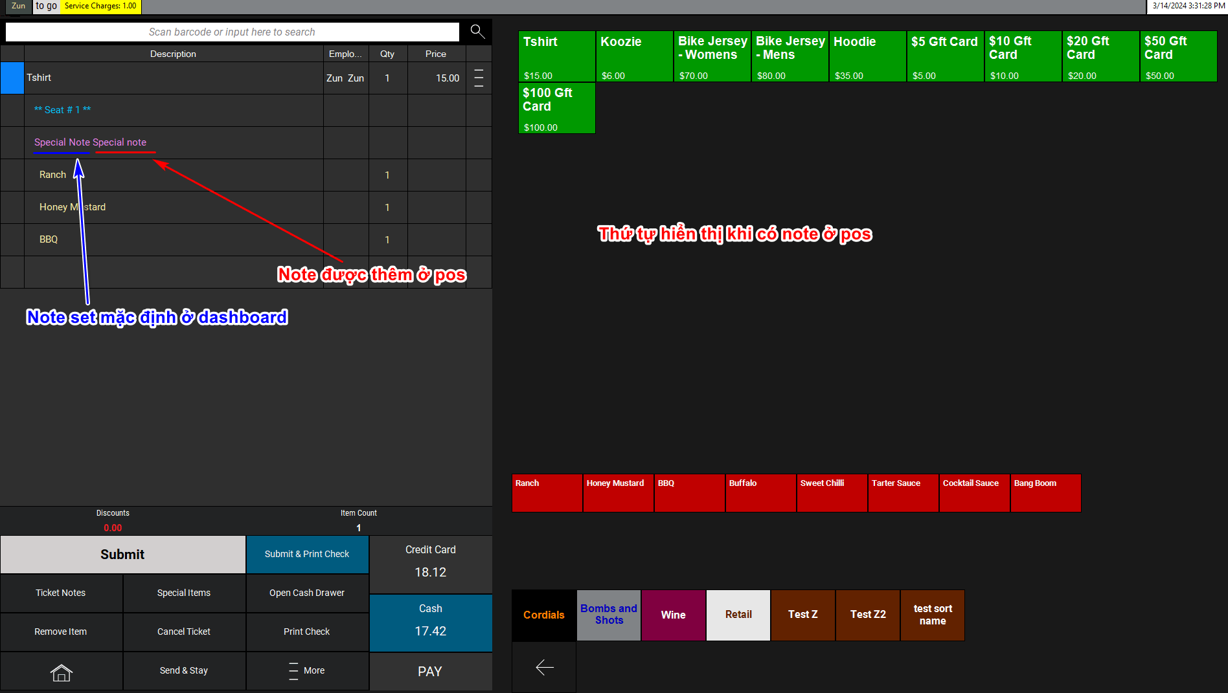
Task: Switch to the Wine category
Action: [673, 615]
